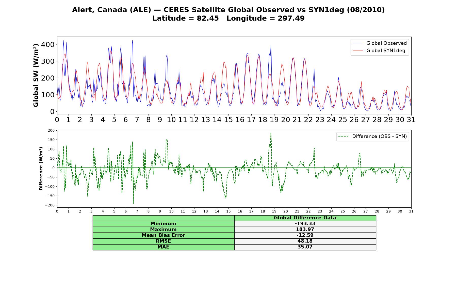Select the Mean Bias Error row label
Viewport: 457px width, 305px height.
(x=163, y=235)
